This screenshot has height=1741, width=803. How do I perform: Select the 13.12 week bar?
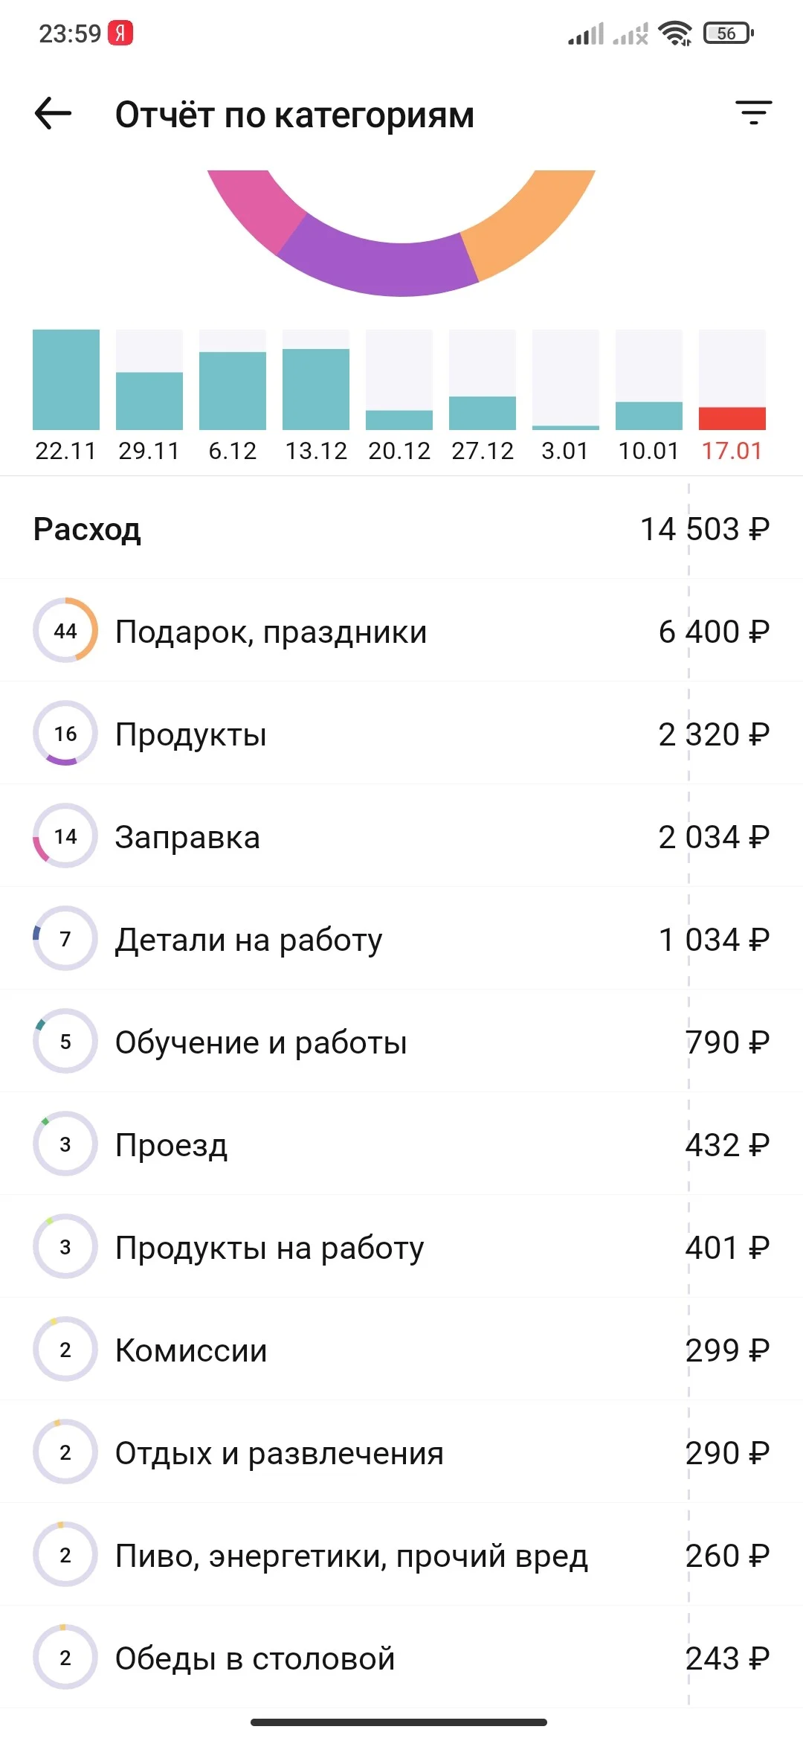point(316,379)
